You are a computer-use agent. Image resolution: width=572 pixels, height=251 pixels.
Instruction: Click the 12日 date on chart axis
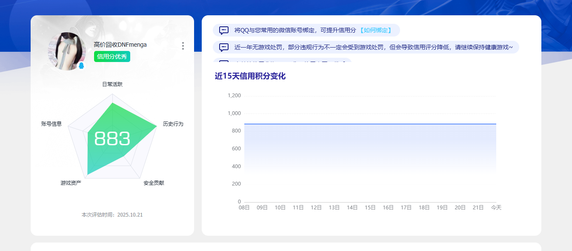tap(316, 208)
